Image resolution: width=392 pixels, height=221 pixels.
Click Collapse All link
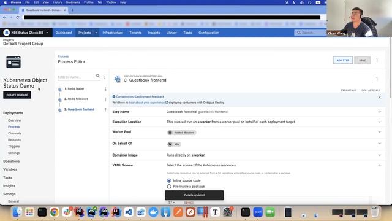point(371,90)
